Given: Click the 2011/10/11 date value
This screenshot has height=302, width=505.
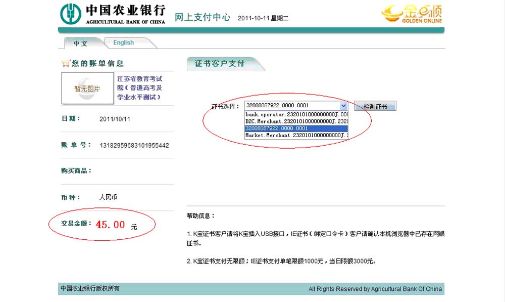Looking at the screenshot, I should click(115, 119).
